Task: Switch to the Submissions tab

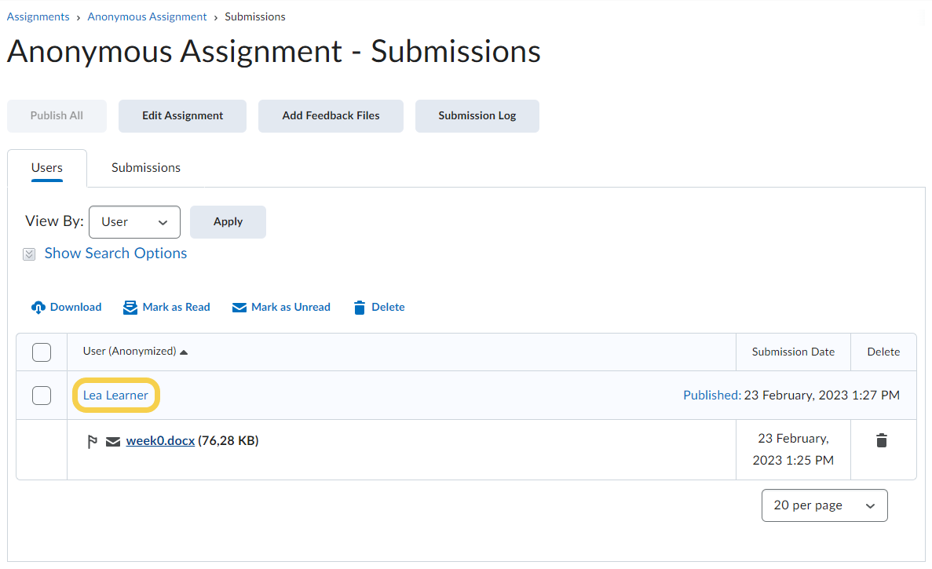Action: point(146,168)
